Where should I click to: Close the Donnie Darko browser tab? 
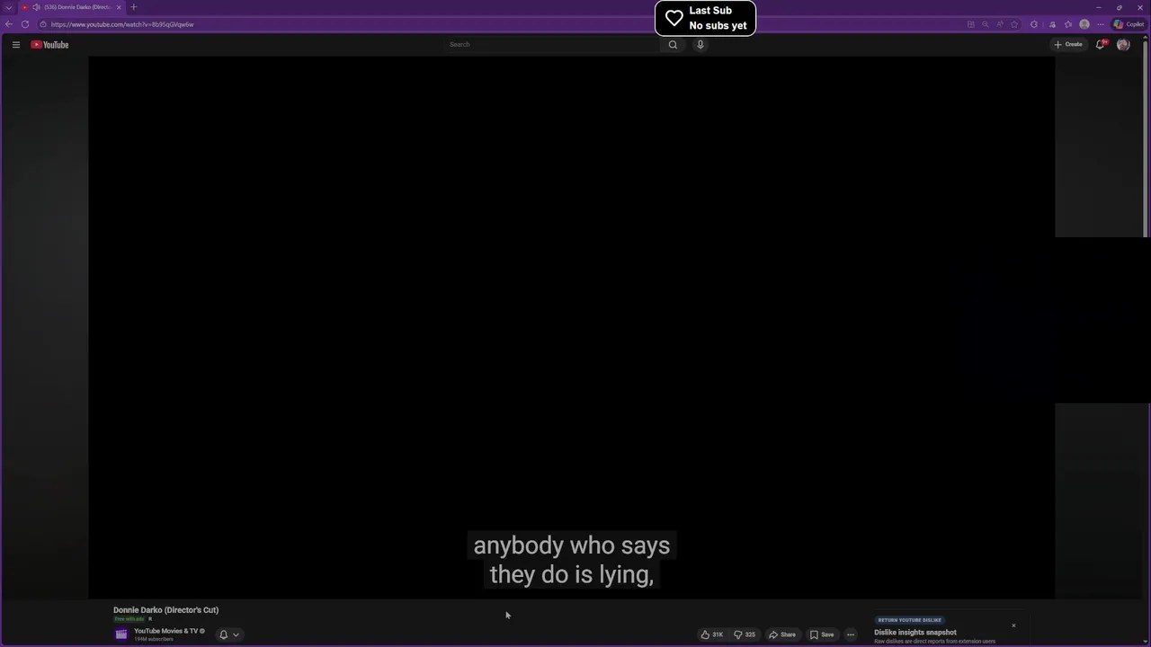pos(119,7)
